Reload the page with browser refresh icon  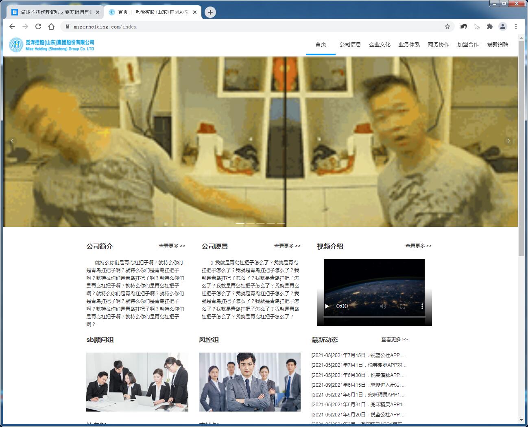click(38, 26)
